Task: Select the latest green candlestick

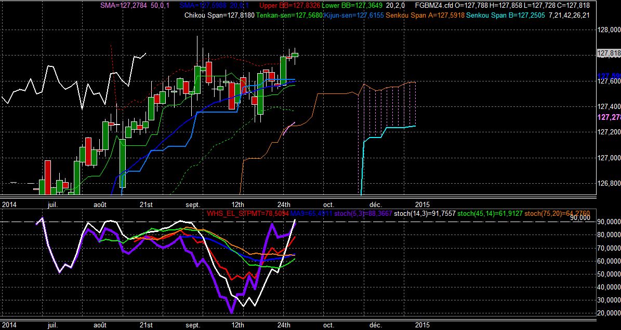Action: point(295,55)
